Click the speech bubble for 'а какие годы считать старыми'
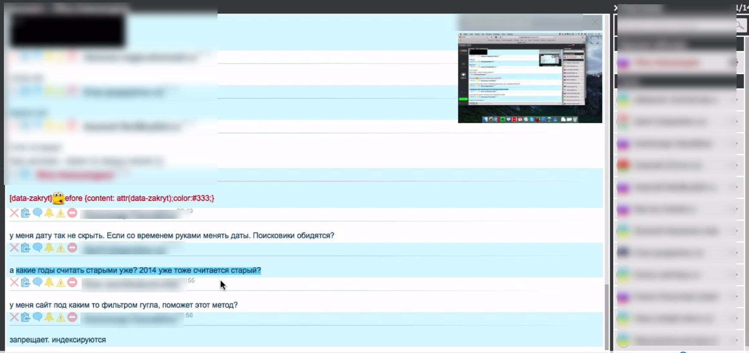 (x=37, y=248)
